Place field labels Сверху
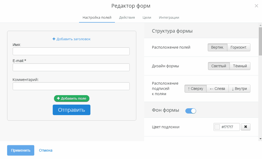This screenshot has width=262, height=159. coord(196,89)
